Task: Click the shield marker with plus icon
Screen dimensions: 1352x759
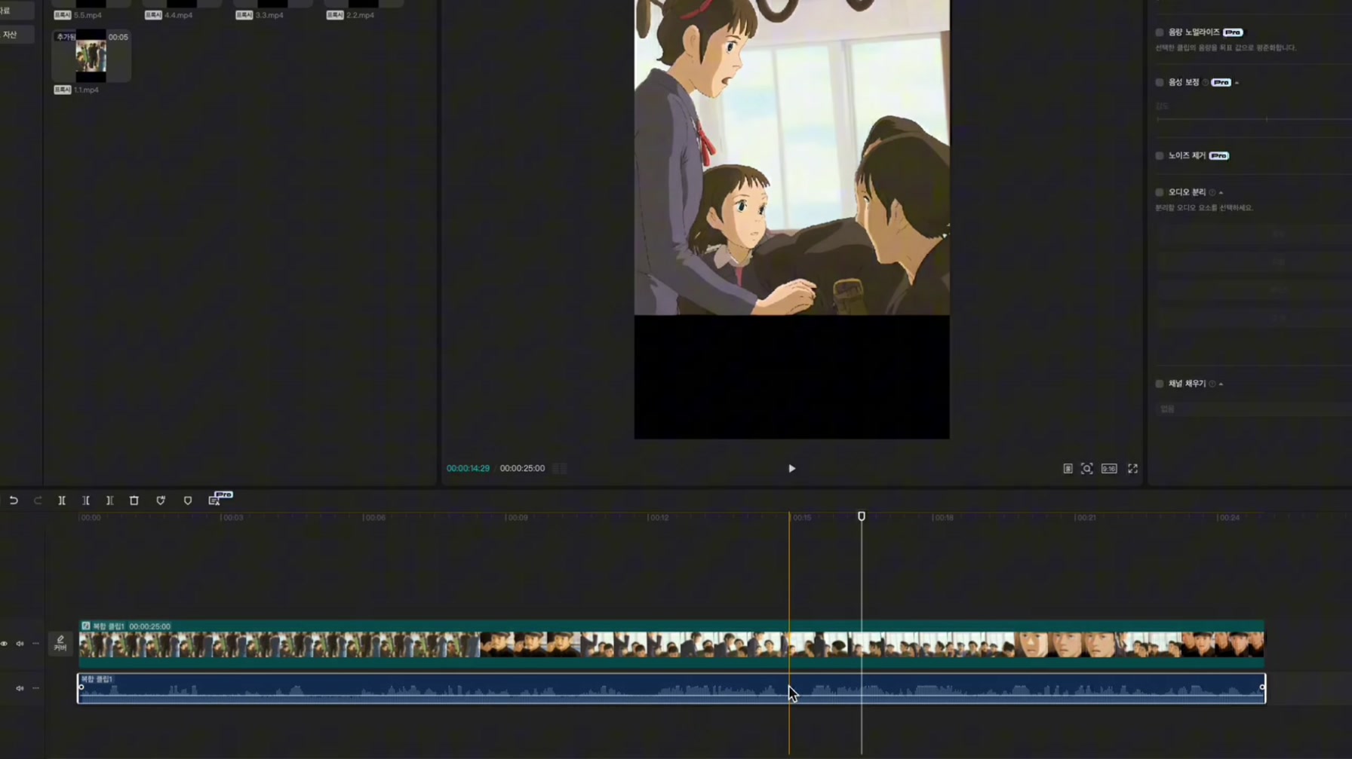Action: pos(161,500)
